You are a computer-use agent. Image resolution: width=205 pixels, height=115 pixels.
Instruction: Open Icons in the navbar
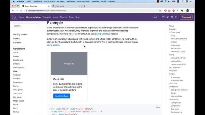(55, 17)
